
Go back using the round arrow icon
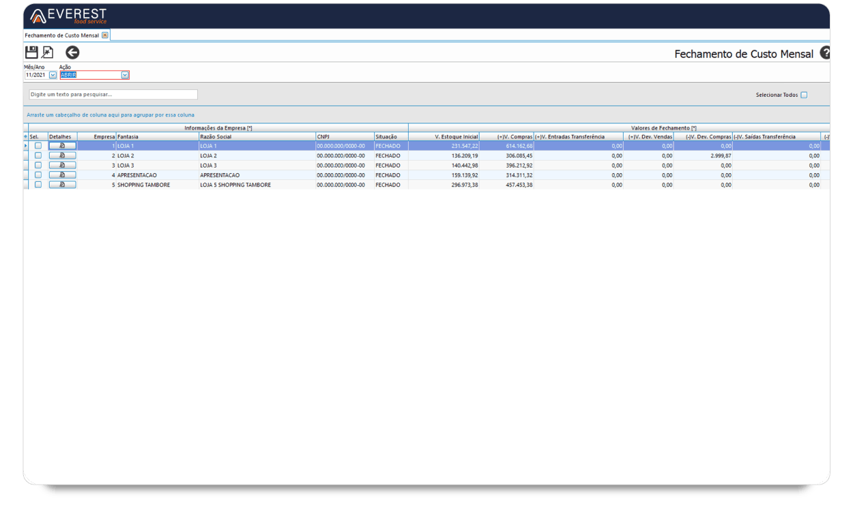pos(72,52)
